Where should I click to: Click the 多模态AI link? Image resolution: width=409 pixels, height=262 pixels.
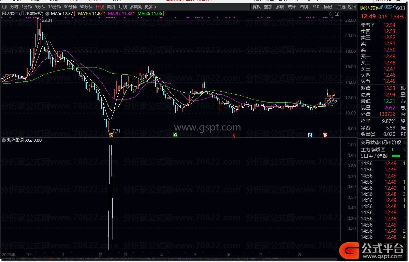click(x=388, y=7)
